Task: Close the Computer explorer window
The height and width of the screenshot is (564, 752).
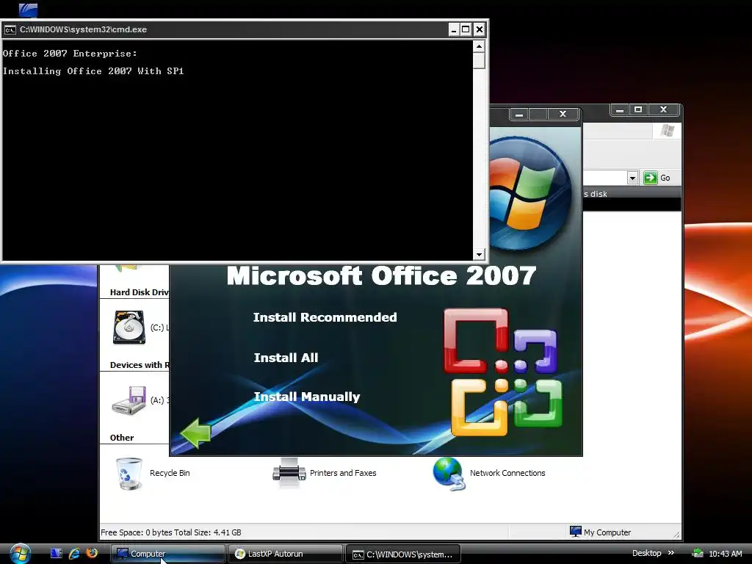Action: [663, 110]
